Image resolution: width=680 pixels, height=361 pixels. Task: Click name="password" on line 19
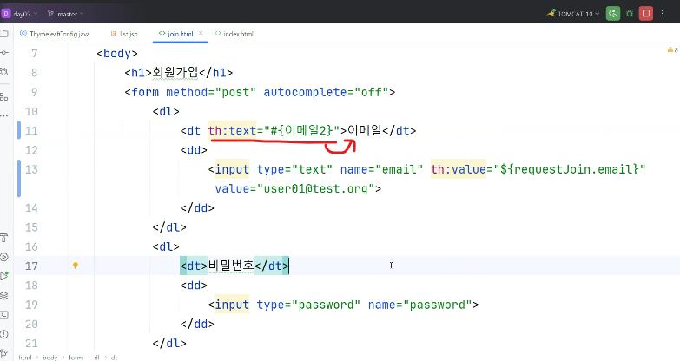(x=419, y=305)
